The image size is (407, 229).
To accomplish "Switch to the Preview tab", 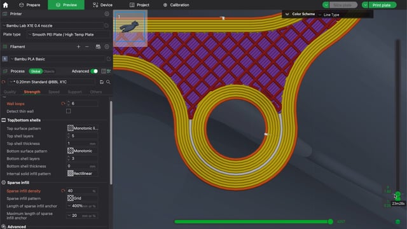I will (x=66, y=5).
